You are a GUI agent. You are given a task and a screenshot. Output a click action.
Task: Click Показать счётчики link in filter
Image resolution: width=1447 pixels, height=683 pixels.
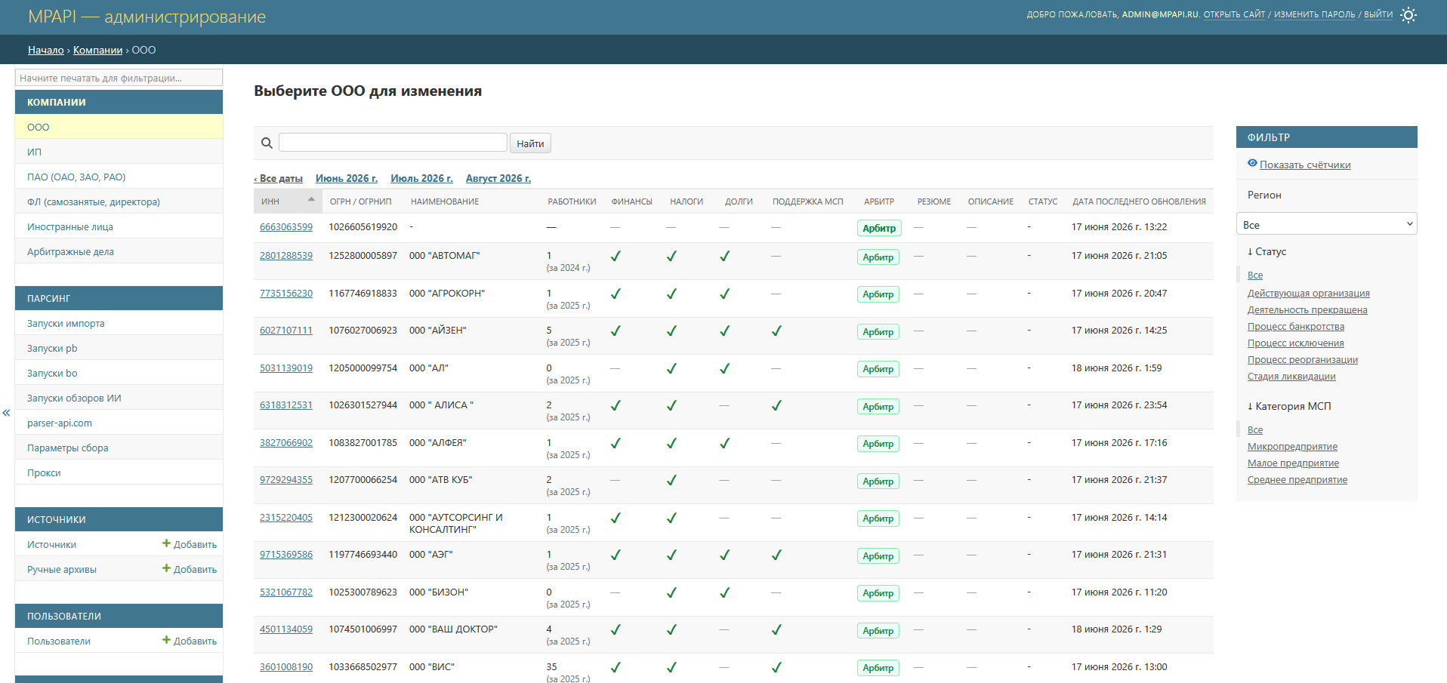pyautogui.click(x=1305, y=165)
